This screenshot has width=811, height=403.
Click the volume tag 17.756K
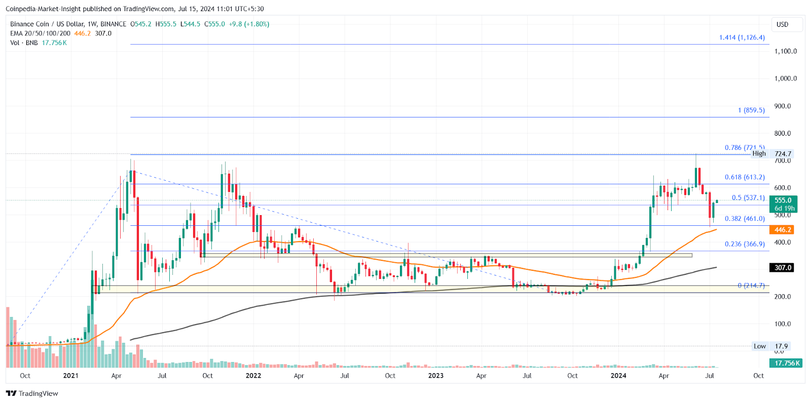click(x=786, y=363)
